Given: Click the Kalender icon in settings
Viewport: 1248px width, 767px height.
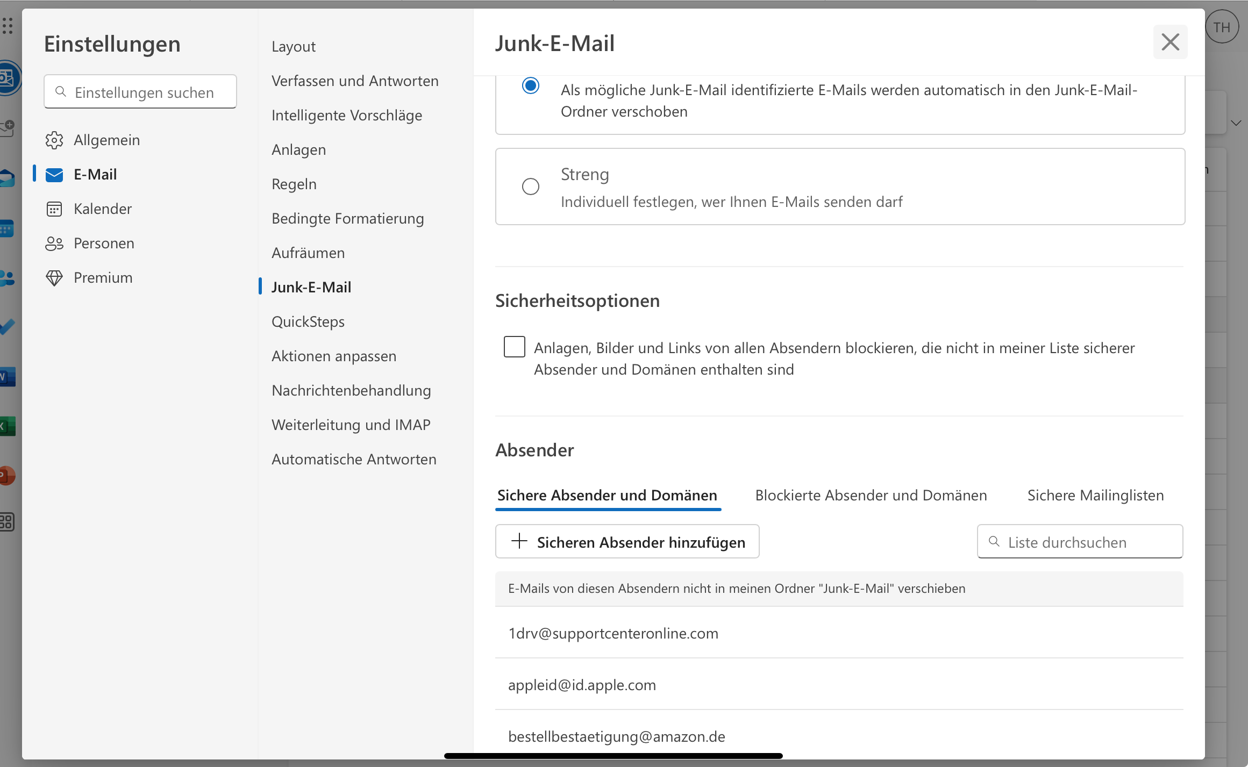Looking at the screenshot, I should pyautogui.click(x=54, y=209).
